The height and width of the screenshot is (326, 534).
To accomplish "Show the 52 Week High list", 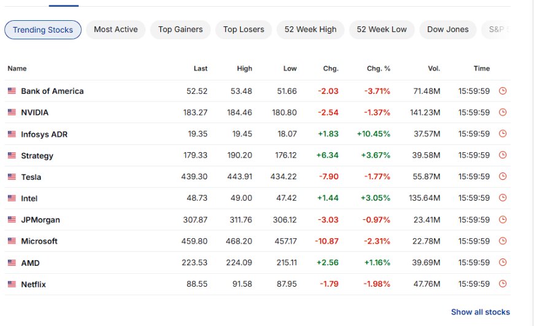I will (x=311, y=29).
